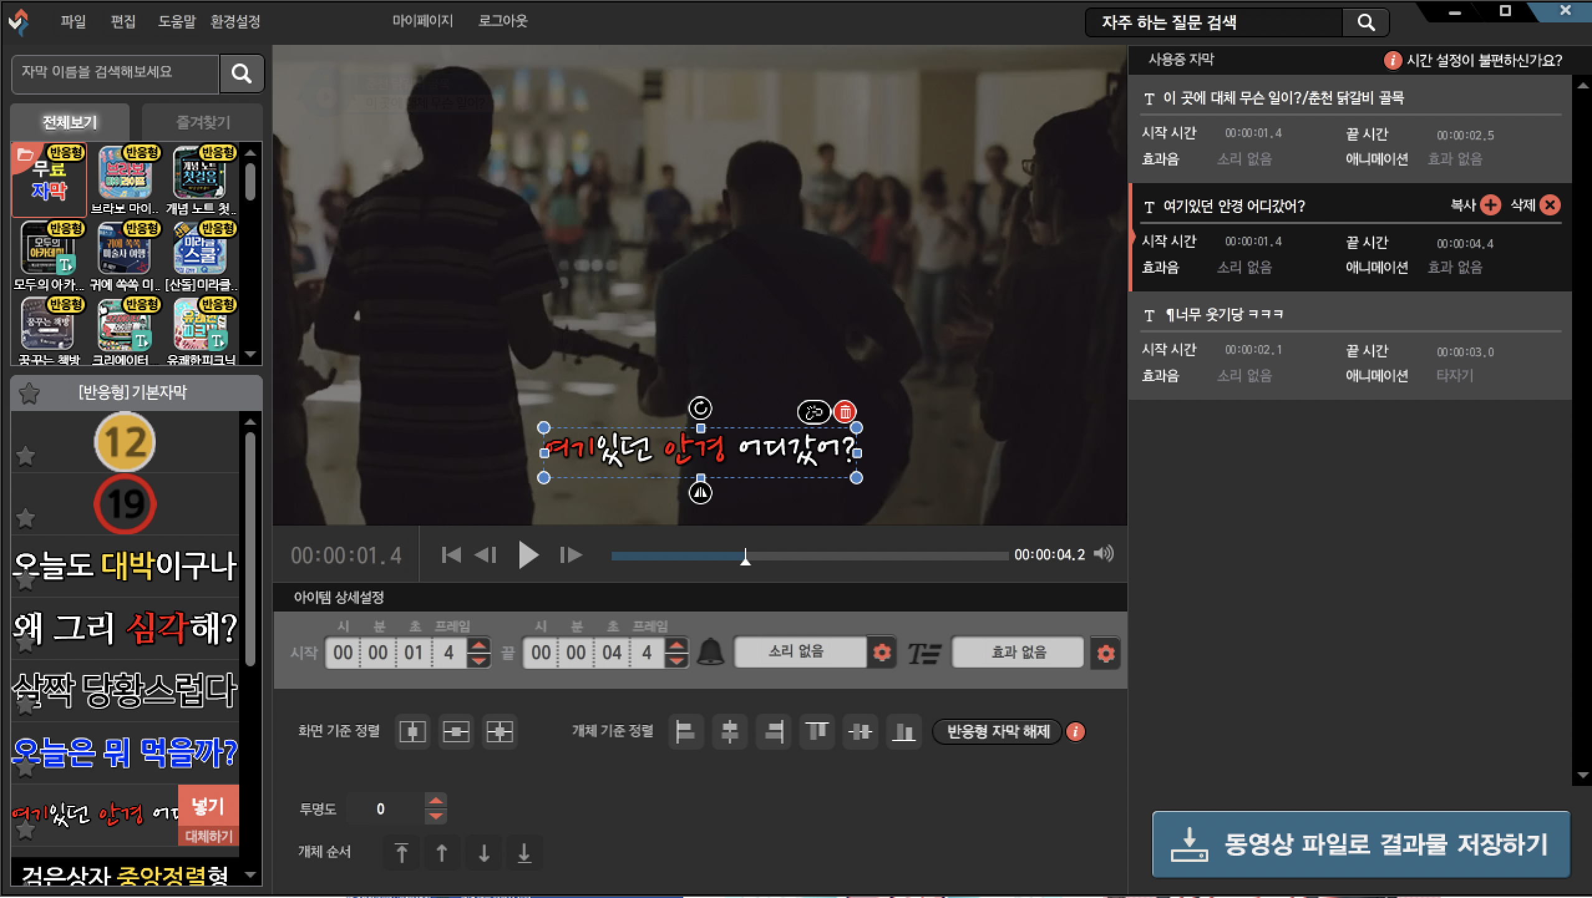Open the 환경설정 menu

point(235,22)
